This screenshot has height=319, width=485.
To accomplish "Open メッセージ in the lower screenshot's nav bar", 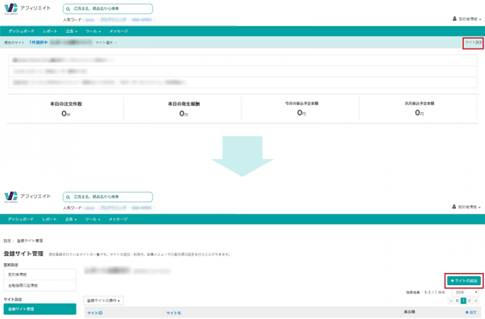I will 118,219.
